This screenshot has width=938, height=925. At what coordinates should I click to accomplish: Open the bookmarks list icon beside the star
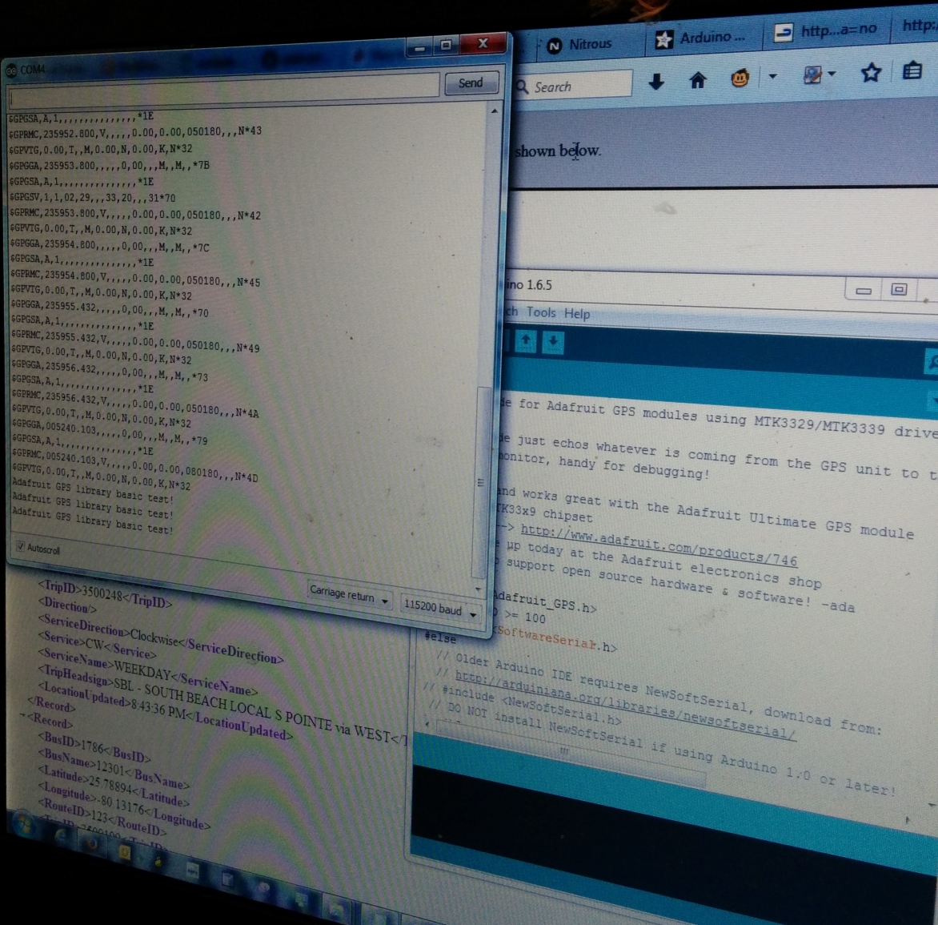point(912,71)
